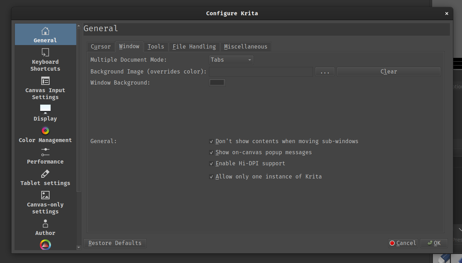Open the Performance sliders icon
This screenshot has width=462, height=263.
tap(45, 152)
